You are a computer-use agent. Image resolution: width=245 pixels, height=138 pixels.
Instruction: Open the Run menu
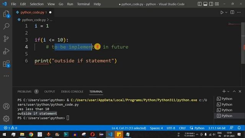(x=70, y=4)
